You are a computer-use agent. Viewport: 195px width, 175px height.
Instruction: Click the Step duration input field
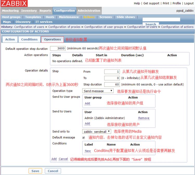[x=112, y=84]
